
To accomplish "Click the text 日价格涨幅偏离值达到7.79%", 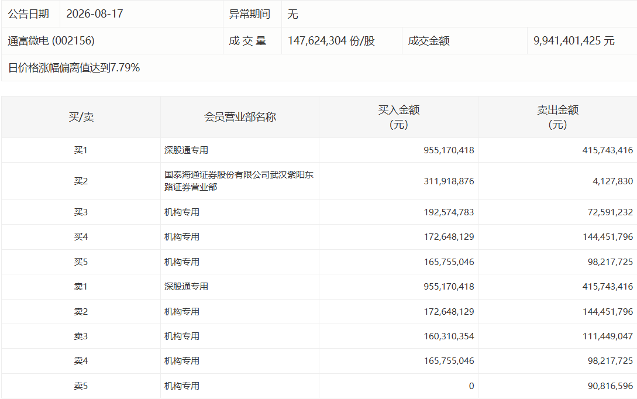I will coord(74,67).
